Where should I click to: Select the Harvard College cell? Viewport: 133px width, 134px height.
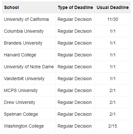(x=29, y=55)
